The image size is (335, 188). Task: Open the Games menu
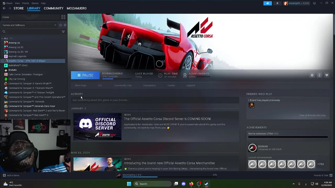click(35, 3)
